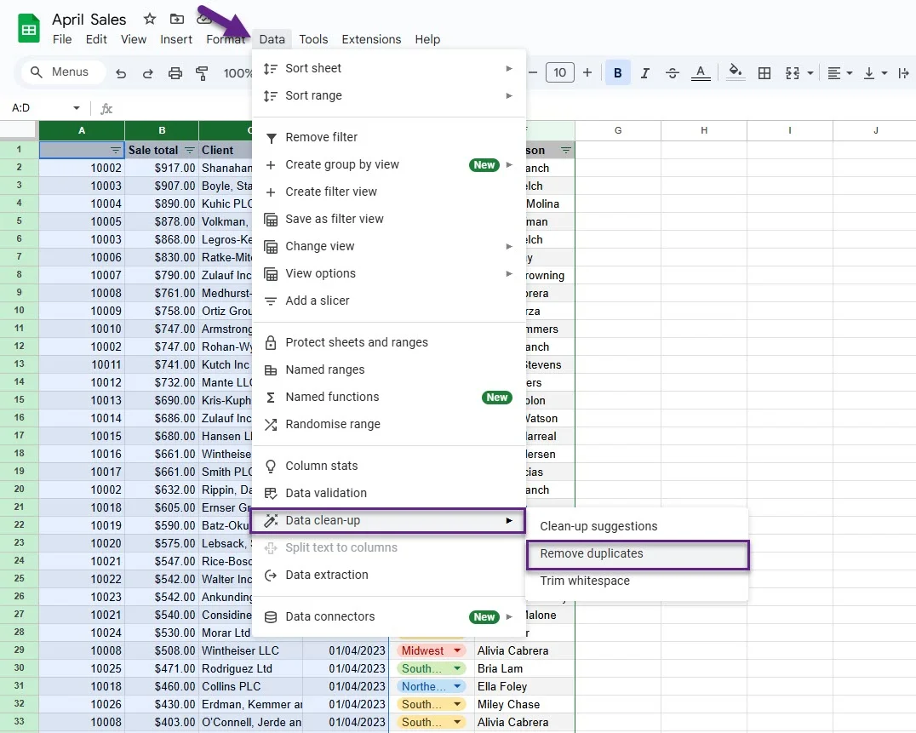Choose Add a slicer
This screenshot has height=733, width=916.
(x=388, y=301)
